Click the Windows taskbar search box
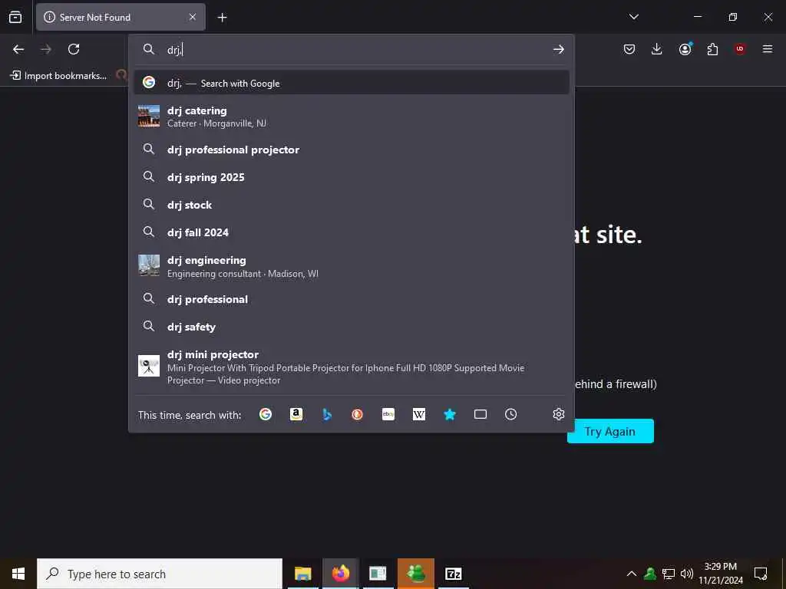This screenshot has height=589, width=786. [160, 574]
